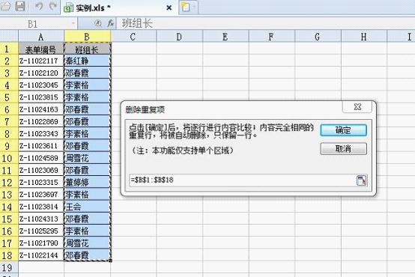Select column D header
Screen dimensions: 415x277
[x=179, y=37]
